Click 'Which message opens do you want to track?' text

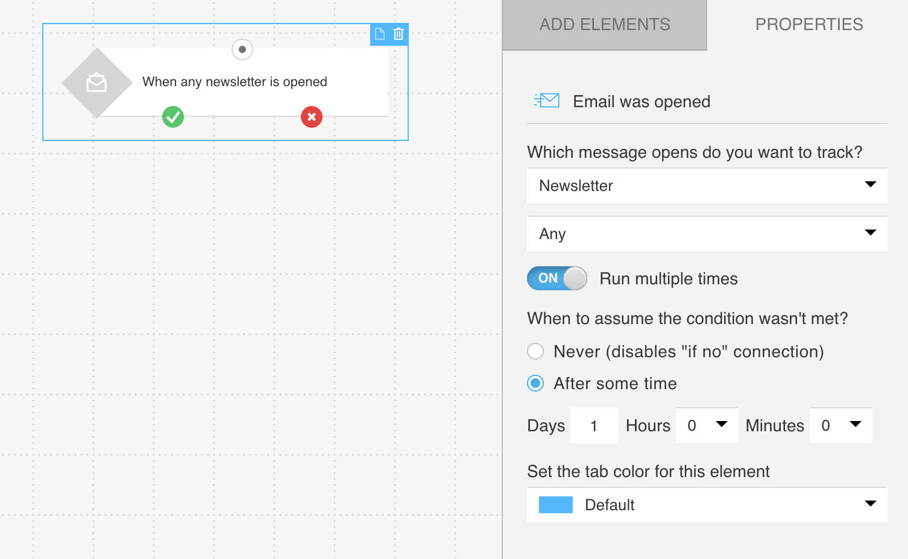pos(695,152)
